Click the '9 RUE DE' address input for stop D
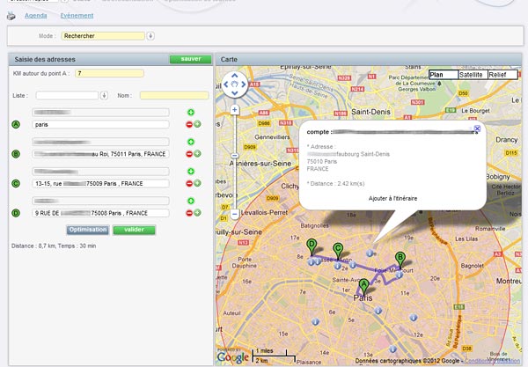This screenshot has width=528, height=367. pyautogui.click(x=100, y=213)
